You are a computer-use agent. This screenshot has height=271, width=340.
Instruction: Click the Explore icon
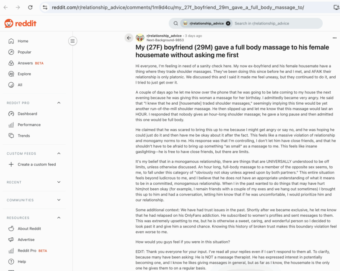click(x=11, y=74)
